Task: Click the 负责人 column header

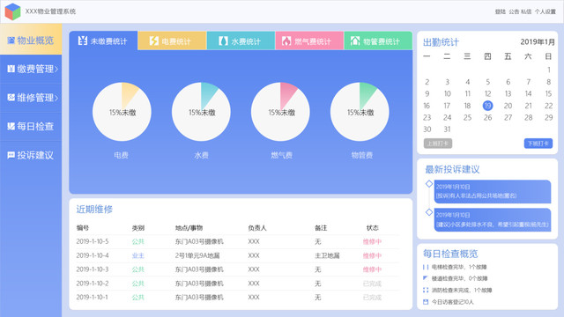Action: pos(257,228)
